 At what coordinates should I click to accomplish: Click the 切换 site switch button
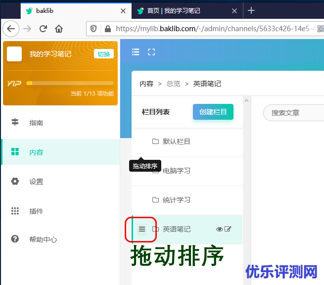pos(104,54)
